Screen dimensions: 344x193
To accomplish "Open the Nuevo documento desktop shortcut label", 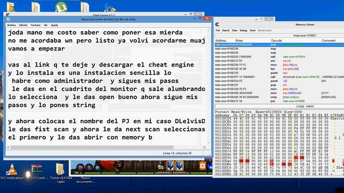I will coord(85,180).
